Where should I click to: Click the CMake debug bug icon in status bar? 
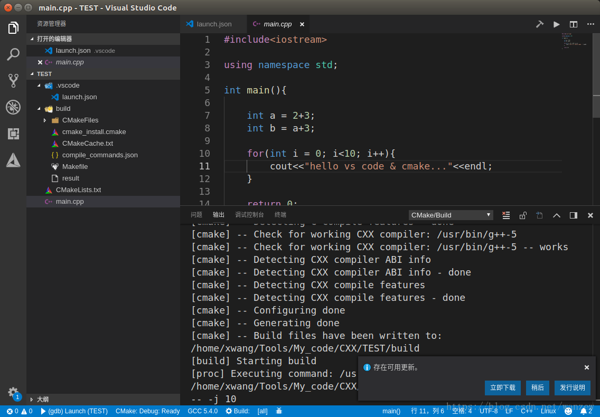click(279, 411)
